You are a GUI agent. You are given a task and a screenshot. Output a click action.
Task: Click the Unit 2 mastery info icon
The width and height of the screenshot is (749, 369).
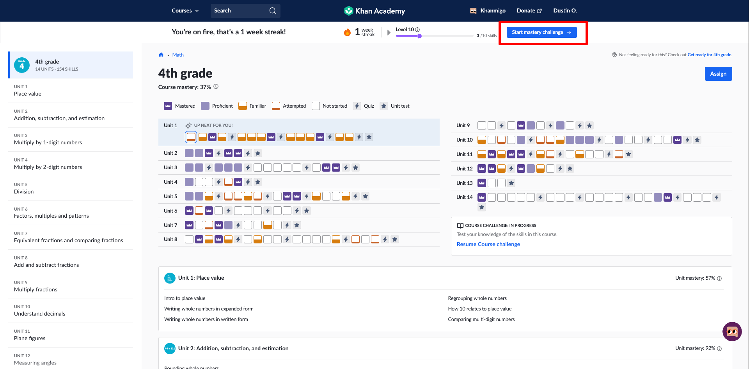pos(719,349)
